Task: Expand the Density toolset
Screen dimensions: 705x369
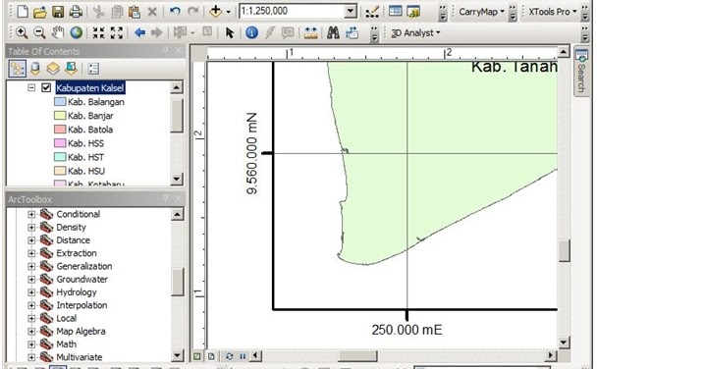Action: 31,228
